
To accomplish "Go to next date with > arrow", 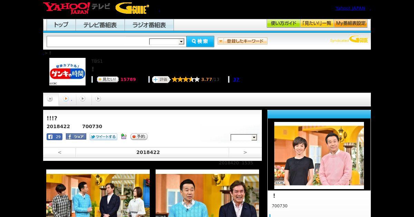I will pos(245,152).
